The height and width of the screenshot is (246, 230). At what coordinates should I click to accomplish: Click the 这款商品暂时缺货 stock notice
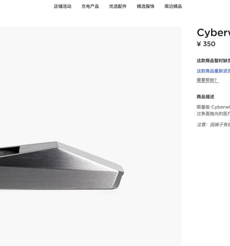[213, 61]
